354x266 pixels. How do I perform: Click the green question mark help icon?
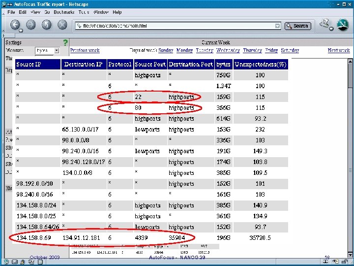(65, 42)
